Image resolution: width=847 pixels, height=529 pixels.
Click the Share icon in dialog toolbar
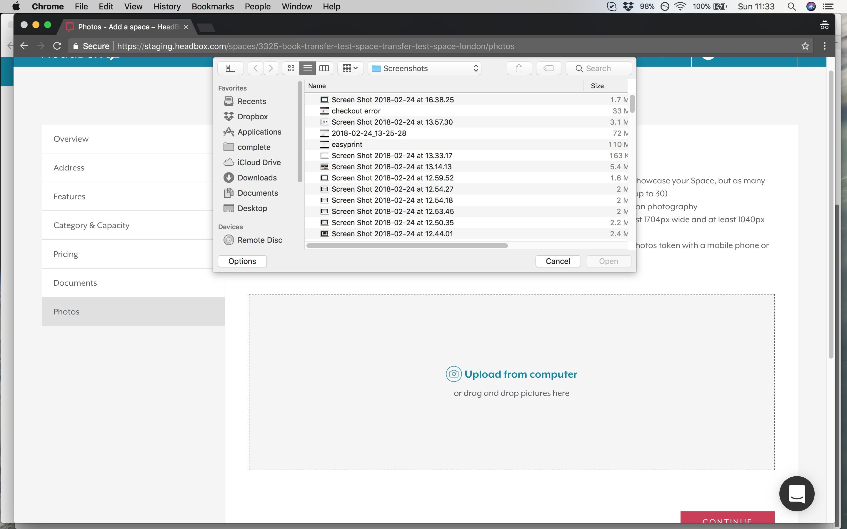click(x=519, y=68)
